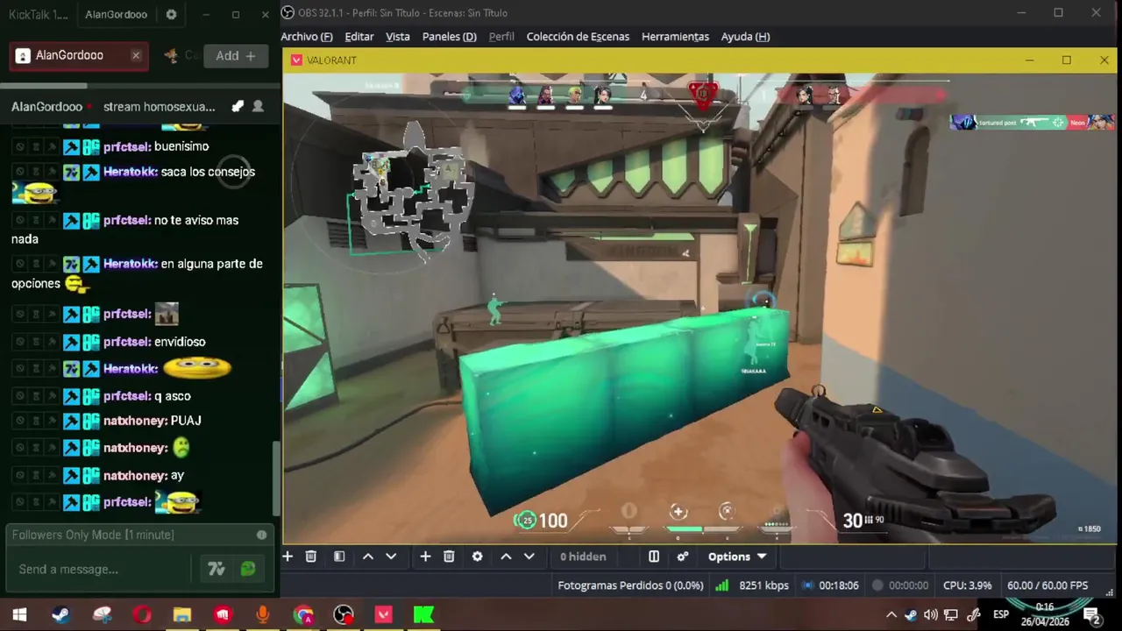Open the 7TV emote picker
Image resolution: width=1122 pixels, height=631 pixels.
(x=217, y=570)
